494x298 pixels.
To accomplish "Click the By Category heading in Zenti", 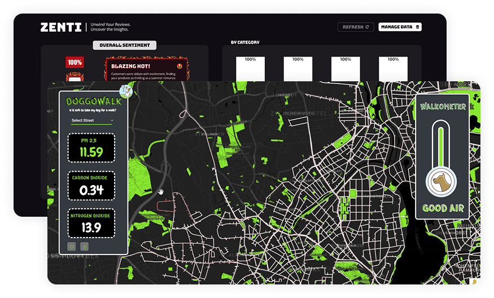I will tap(245, 42).
